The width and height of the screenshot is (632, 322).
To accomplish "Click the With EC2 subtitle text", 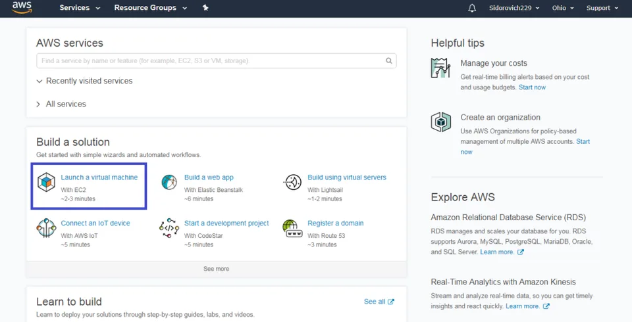I will point(73,190).
